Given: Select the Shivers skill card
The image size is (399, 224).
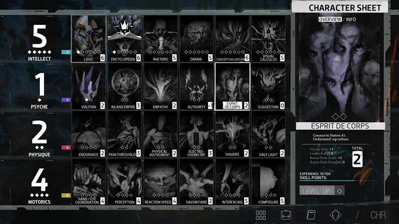Looking at the screenshot, I should tap(232, 134).
